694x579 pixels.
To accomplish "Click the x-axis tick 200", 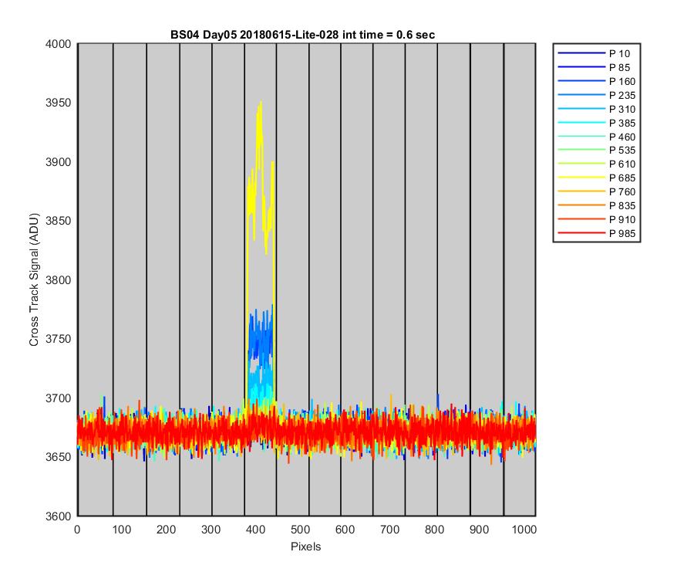I will coord(166,530).
